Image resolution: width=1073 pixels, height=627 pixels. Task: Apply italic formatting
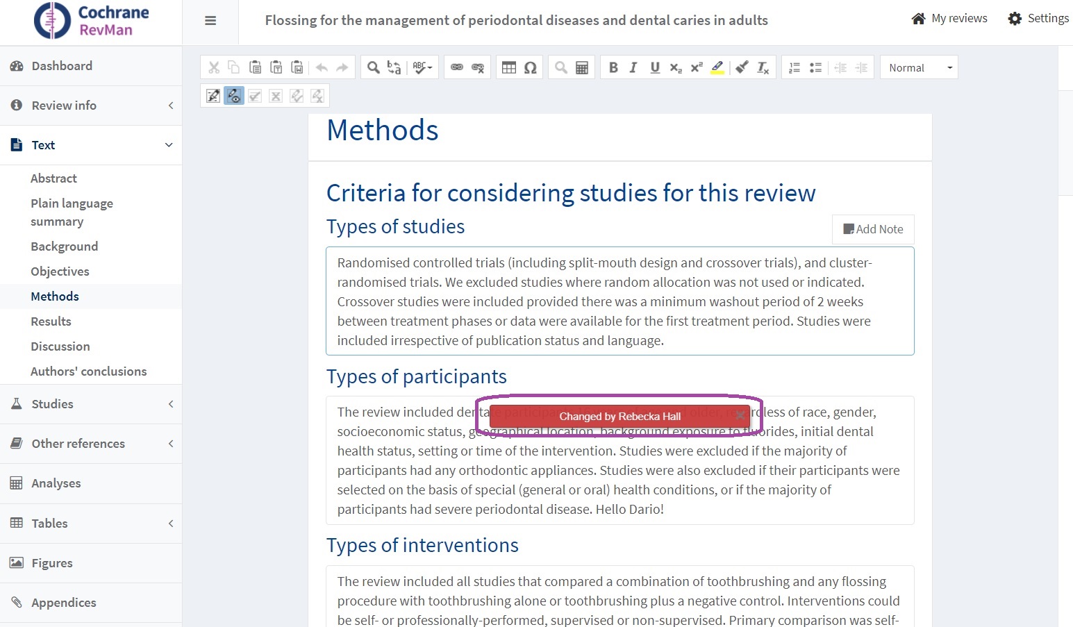(x=633, y=67)
